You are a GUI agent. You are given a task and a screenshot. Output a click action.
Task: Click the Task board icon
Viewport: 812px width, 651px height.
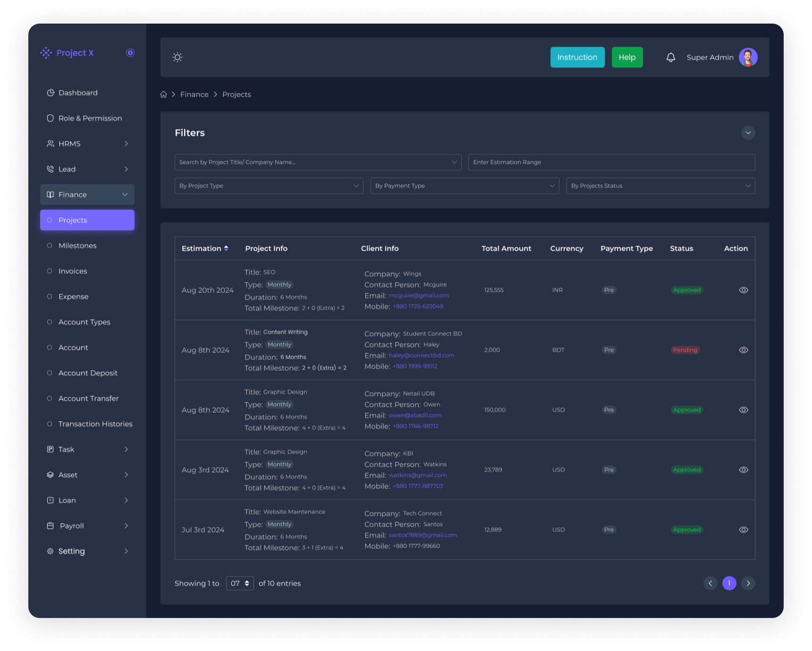pyautogui.click(x=51, y=450)
